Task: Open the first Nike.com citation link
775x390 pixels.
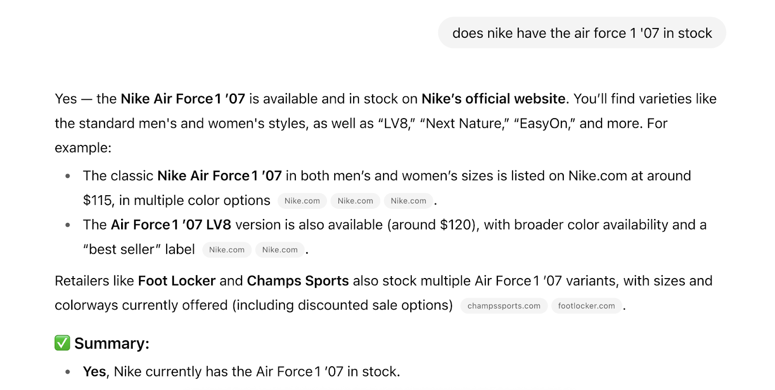Action: pyautogui.click(x=302, y=201)
